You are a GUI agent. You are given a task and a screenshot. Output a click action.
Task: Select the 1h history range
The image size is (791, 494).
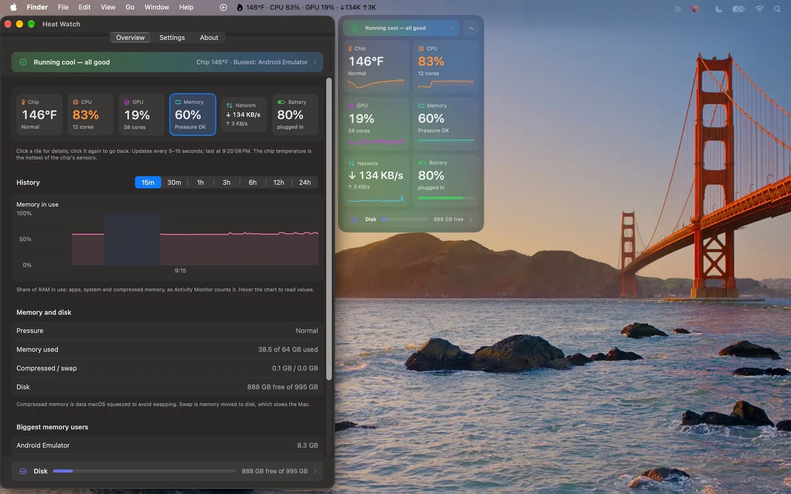pyautogui.click(x=200, y=182)
